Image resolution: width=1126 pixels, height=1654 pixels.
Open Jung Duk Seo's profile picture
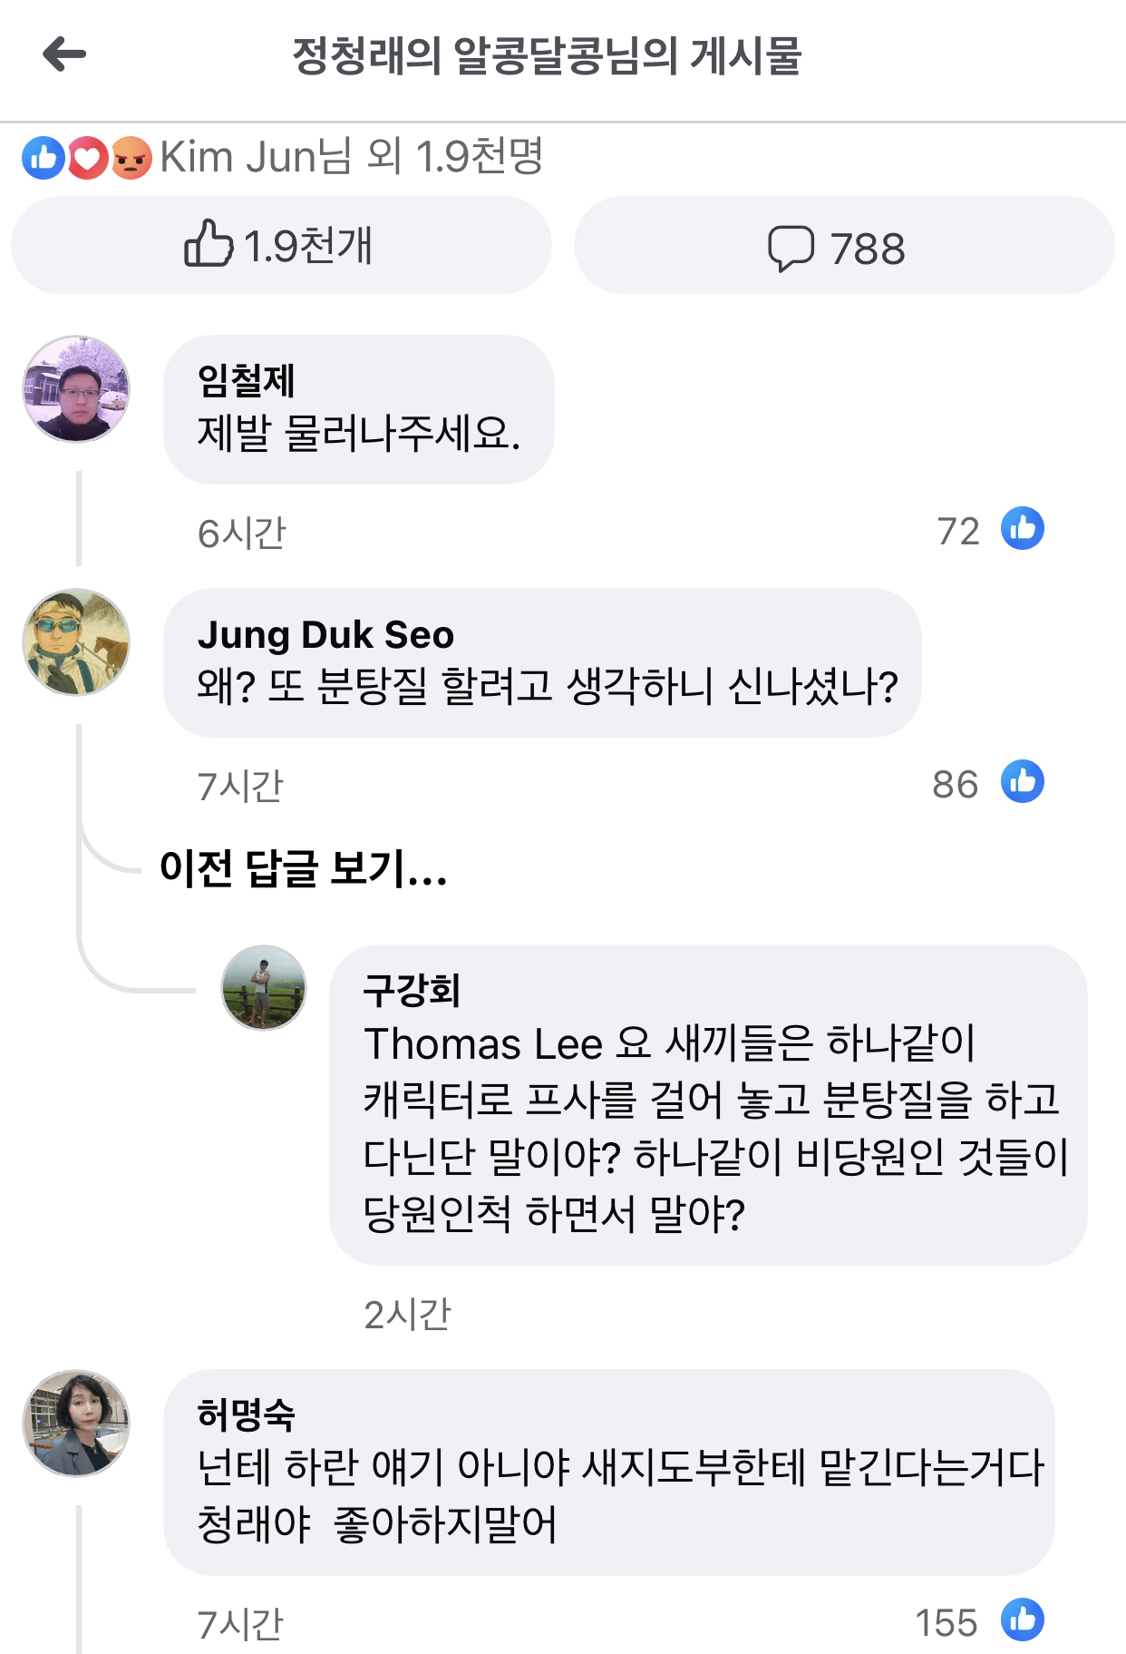[x=76, y=642]
